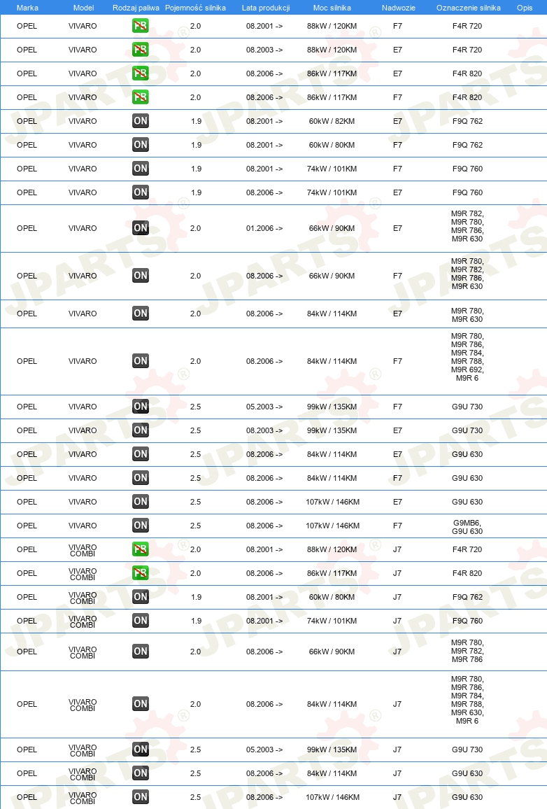Click the Lata produkcji column header
547x809 pixels.
(266, 8)
